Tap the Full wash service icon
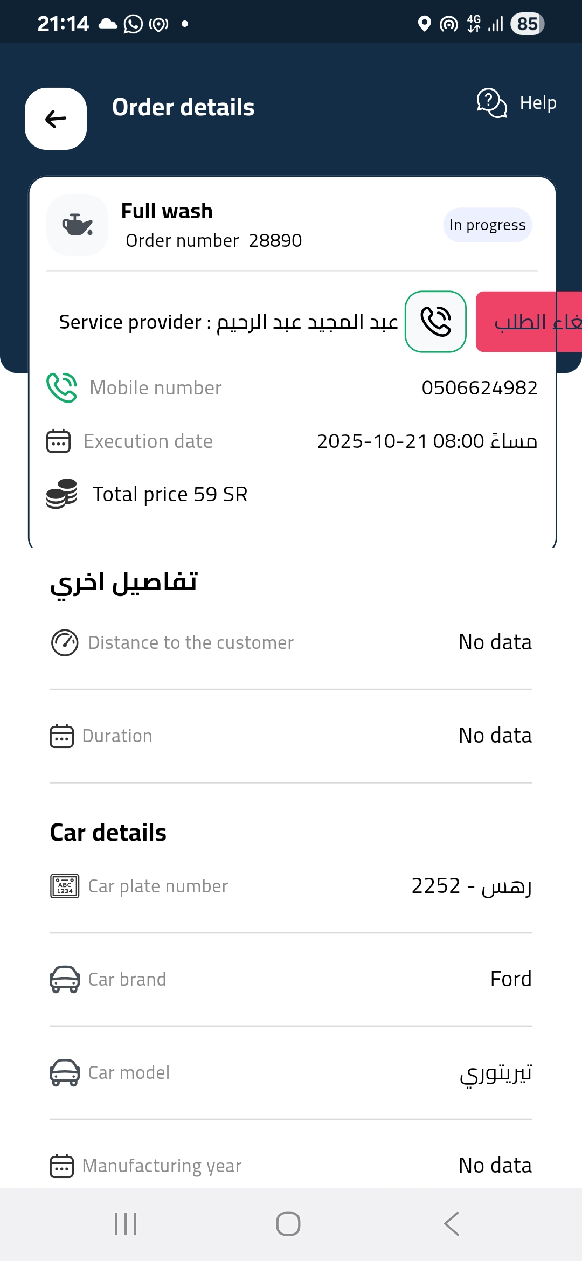 point(78,225)
